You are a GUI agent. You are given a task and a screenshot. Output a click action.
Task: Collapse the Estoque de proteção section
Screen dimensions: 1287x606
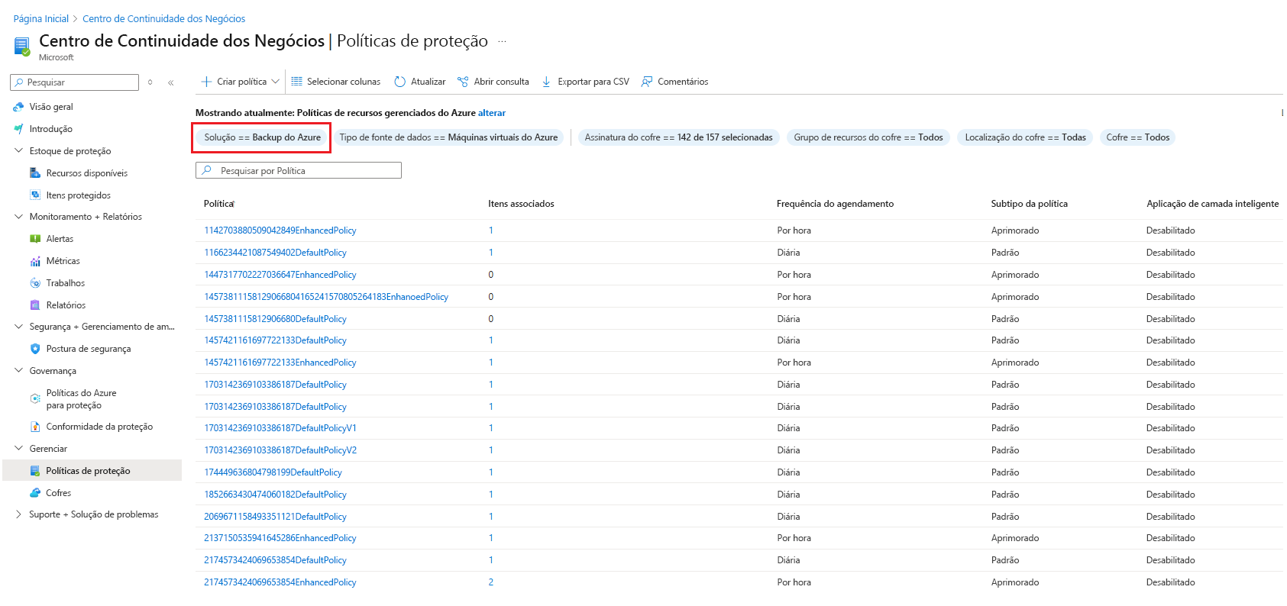[19, 151]
